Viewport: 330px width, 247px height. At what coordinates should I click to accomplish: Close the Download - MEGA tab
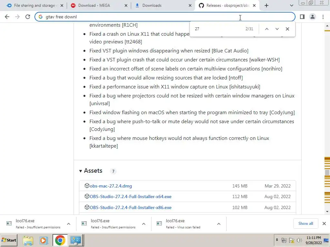point(126,6)
